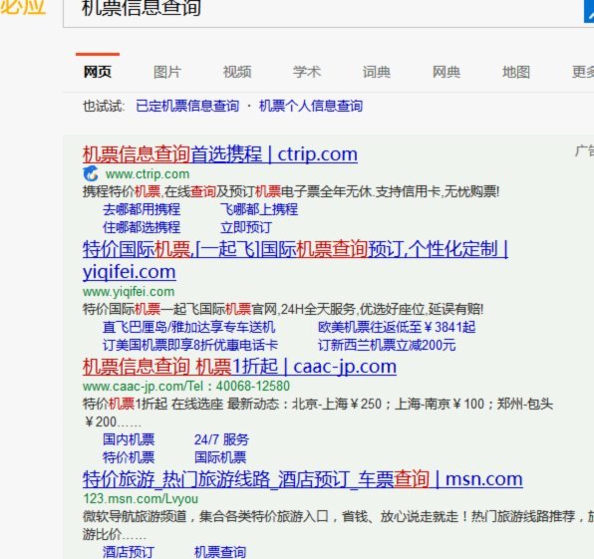Open the 学术 tab

307,72
